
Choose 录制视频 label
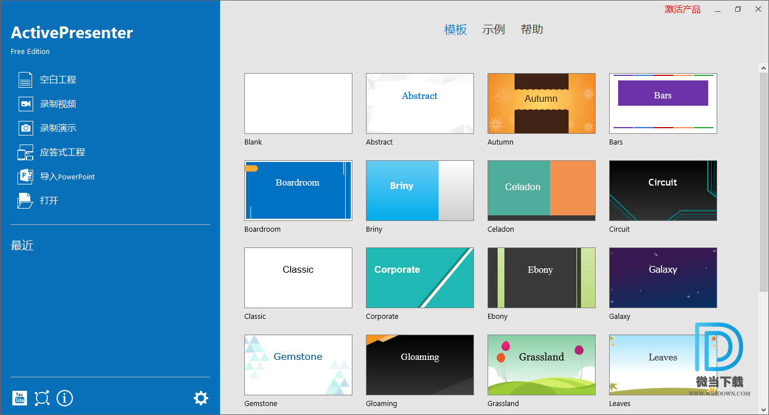coord(58,104)
